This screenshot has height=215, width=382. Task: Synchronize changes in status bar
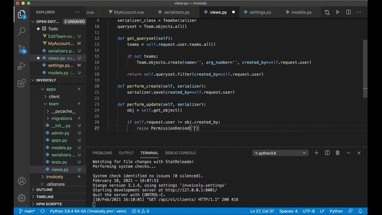(x=42, y=211)
